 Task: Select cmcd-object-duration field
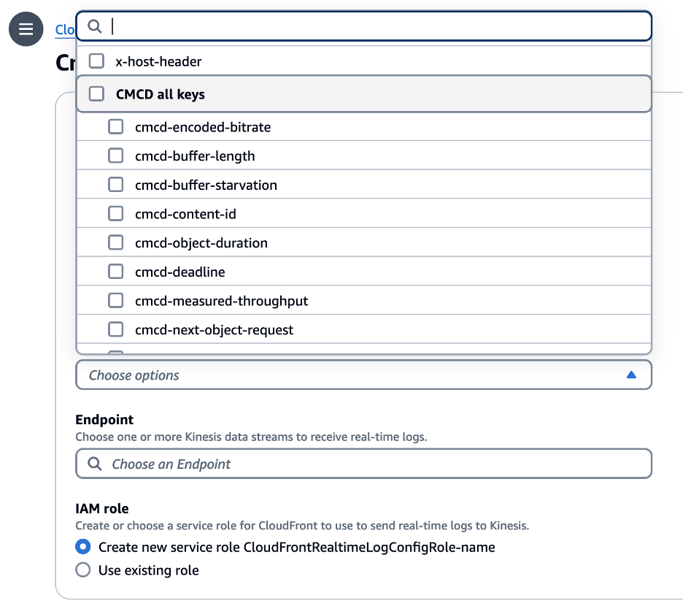(x=115, y=242)
